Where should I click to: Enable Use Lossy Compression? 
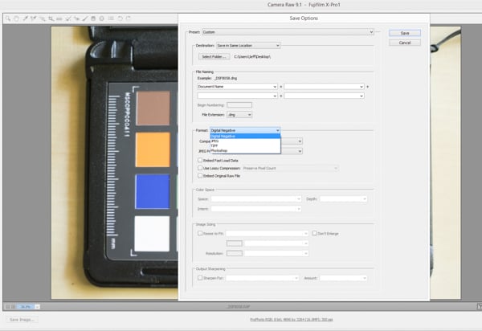click(200, 168)
